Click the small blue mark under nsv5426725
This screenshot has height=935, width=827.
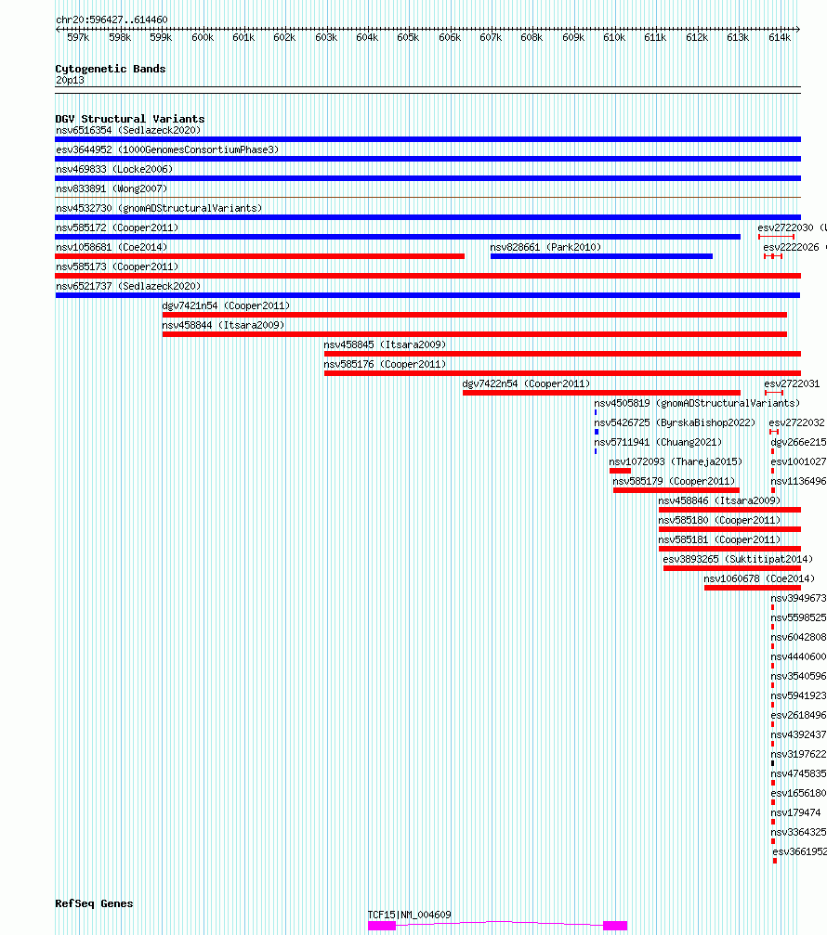tap(596, 432)
